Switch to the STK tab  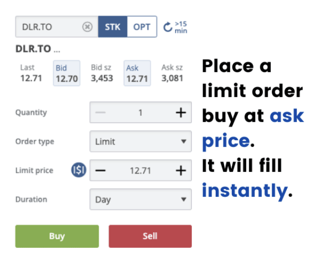112,27
